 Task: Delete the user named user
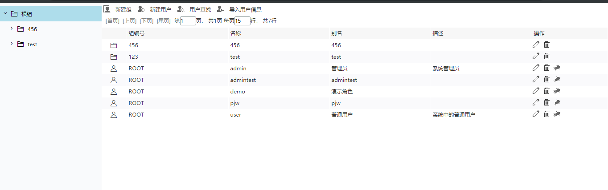tap(547, 114)
